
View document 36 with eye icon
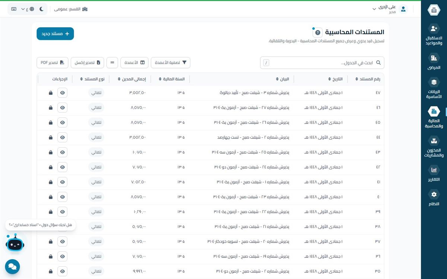tap(63, 256)
